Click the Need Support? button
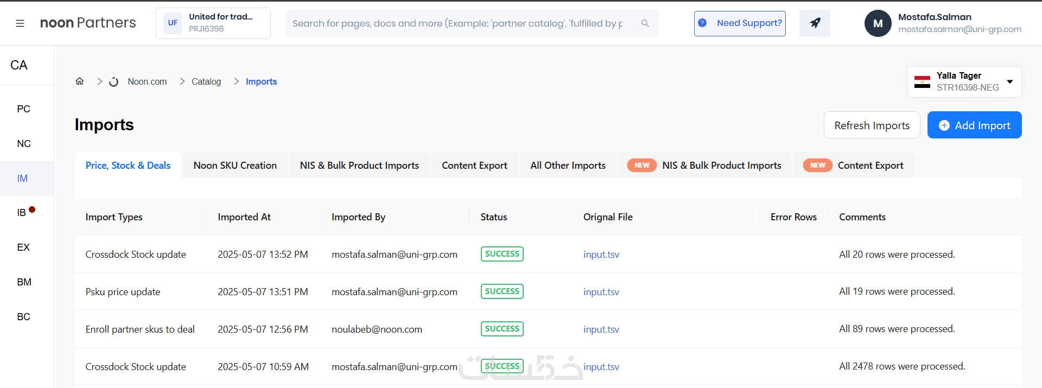1042x388 pixels. (x=740, y=23)
